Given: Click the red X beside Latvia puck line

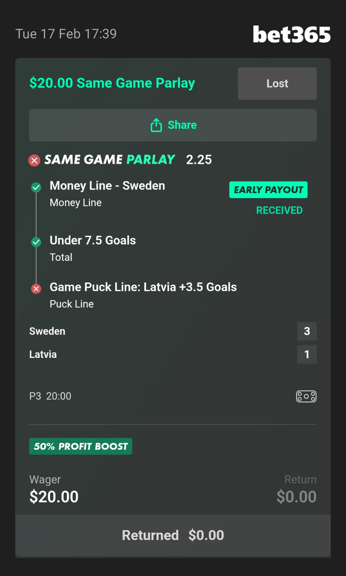Looking at the screenshot, I should 36,289.
